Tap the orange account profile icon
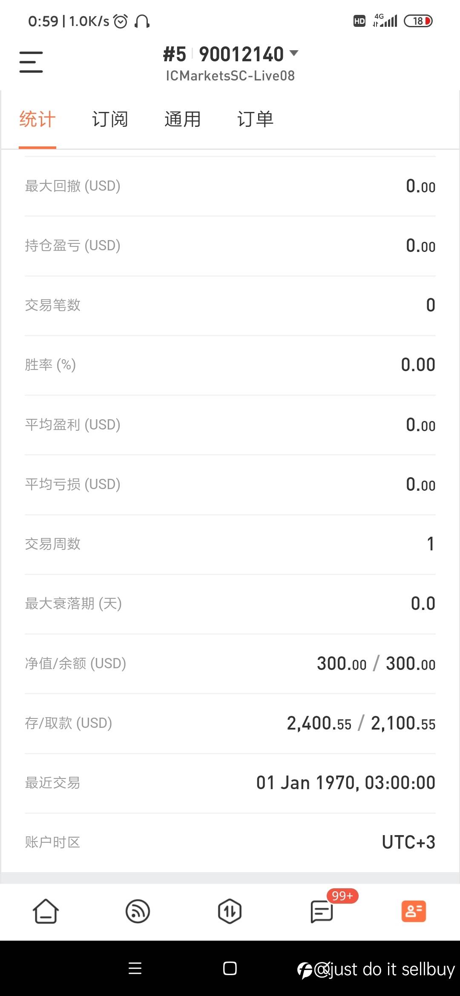The width and height of the screenshot is (460, 996). click(x=414, y=911)
